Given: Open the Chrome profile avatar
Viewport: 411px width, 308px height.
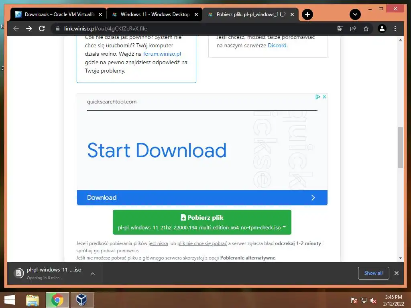Looking at the screenshot, I should click(x=382, y=28).
